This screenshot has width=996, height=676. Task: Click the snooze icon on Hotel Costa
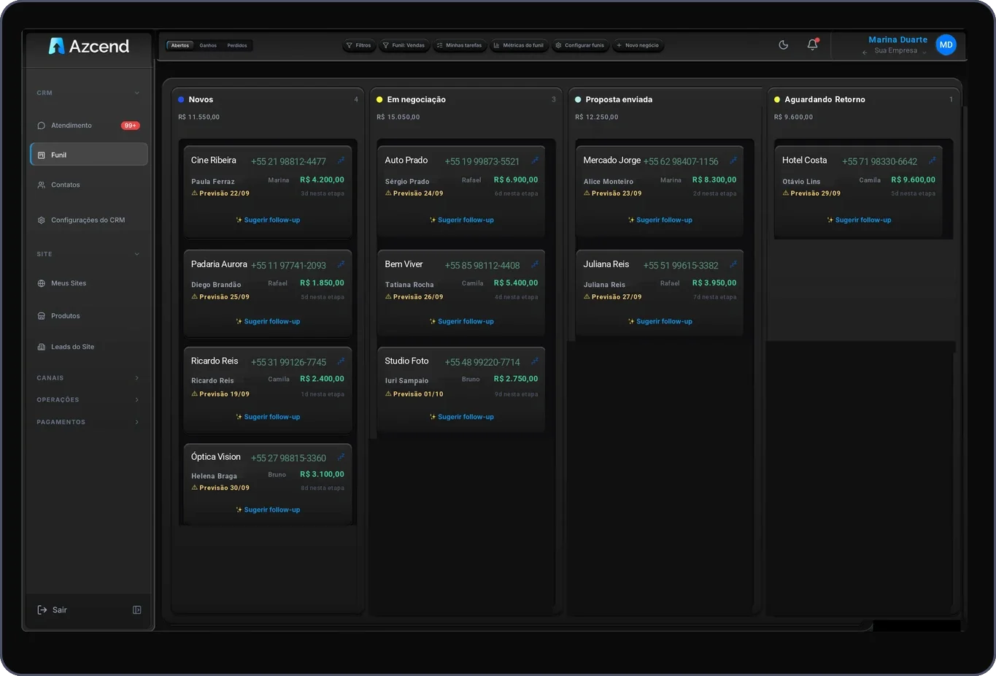point(932,161)
